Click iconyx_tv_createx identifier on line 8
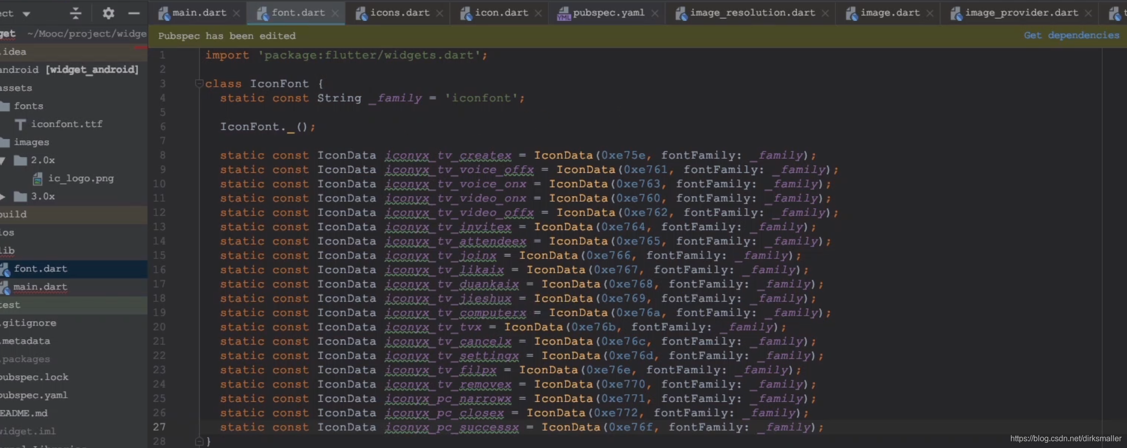This screenshot has width=1127, height=448. 448,155
